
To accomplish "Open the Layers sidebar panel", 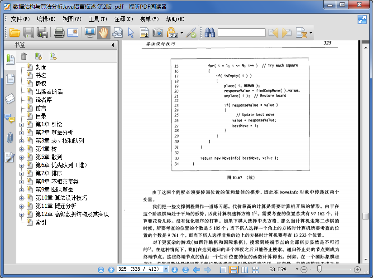I will point(10,99).
